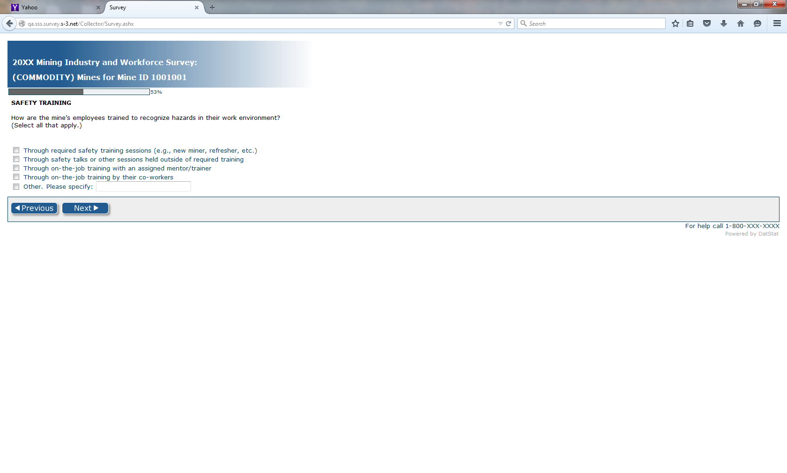Click the SAFETY TRAINING heading

point(41,103)
